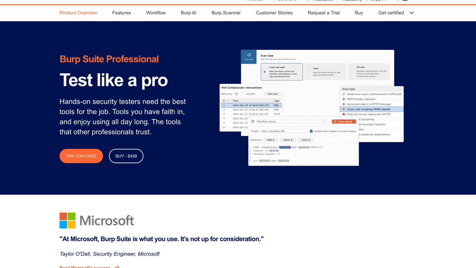Click the $cval$ cookie payload marker
Screen dimensions: 476x268
(274, 151)
